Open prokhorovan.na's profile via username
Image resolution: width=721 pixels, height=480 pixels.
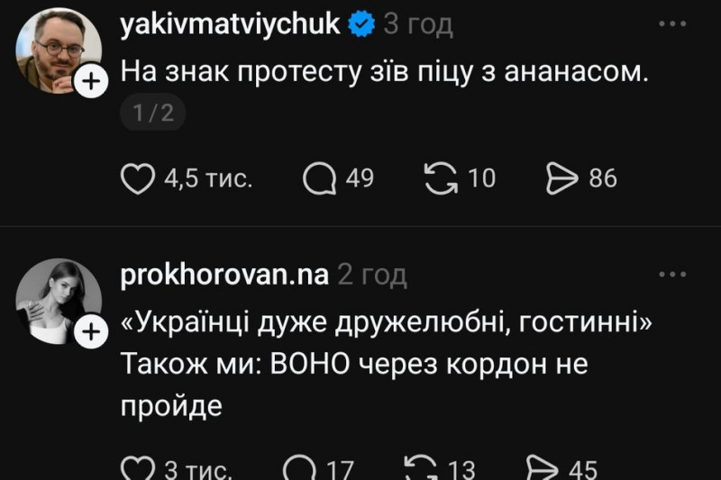pos(224,275)
